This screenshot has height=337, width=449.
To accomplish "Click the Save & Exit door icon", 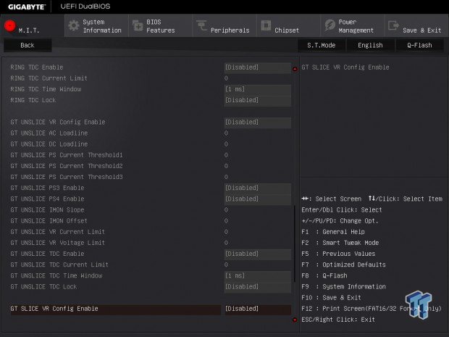I will tap(393, 25).
